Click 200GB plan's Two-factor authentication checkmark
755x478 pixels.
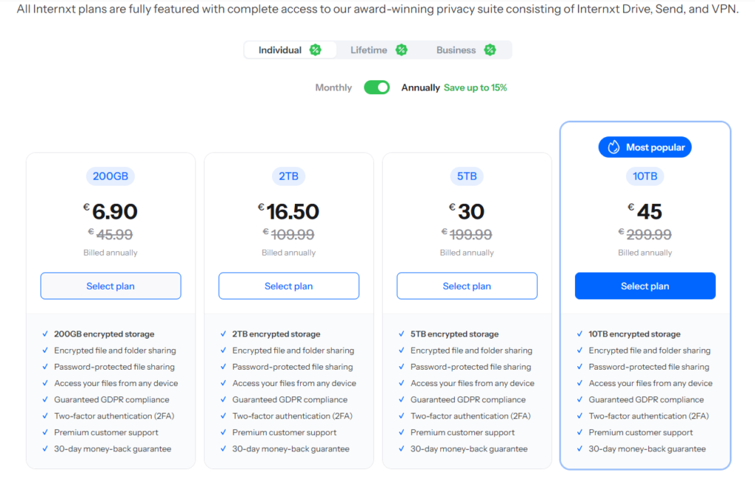coord(45,415)
